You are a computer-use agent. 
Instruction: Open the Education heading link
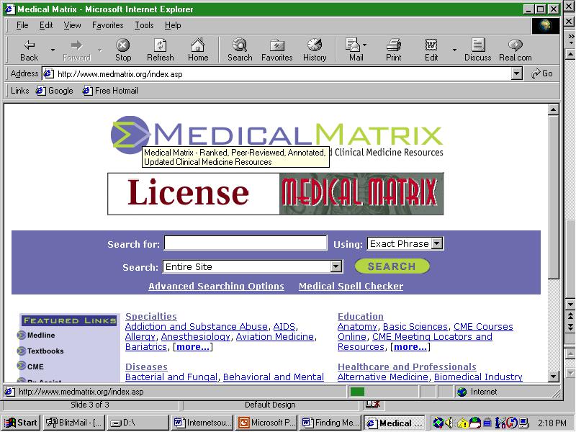(x=361, y=316)
